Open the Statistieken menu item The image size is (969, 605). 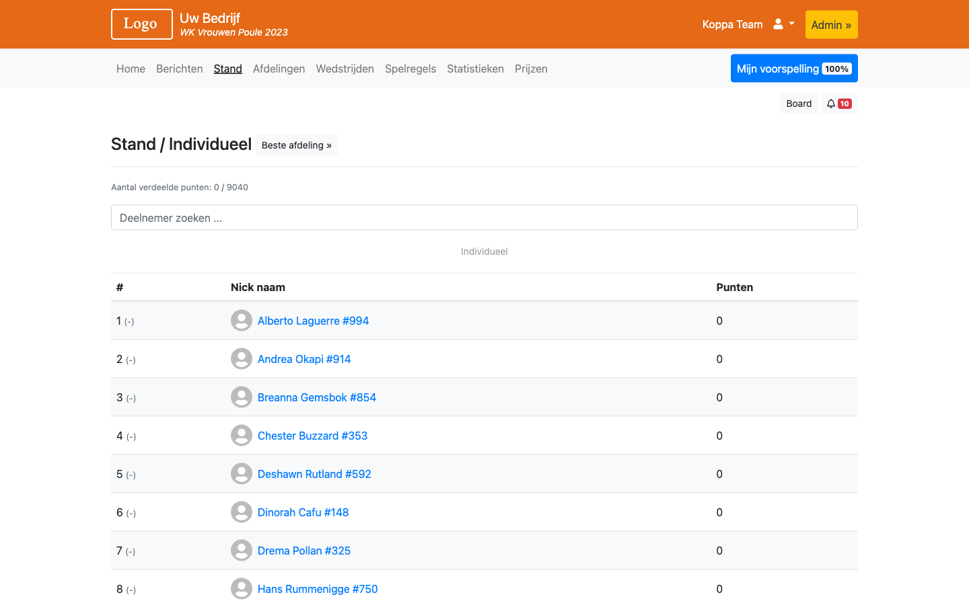tap(475, 69)
